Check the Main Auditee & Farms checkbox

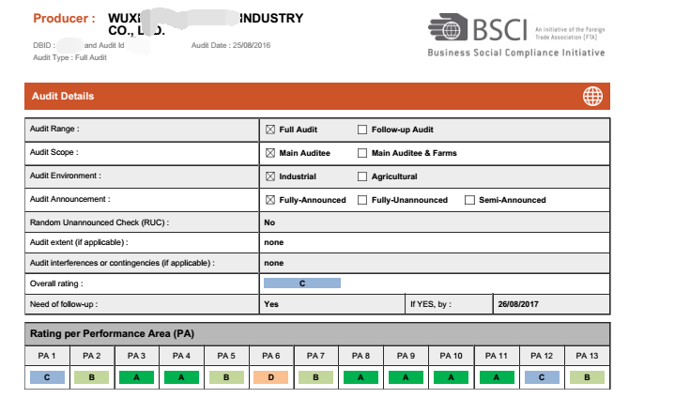[362, 153]
